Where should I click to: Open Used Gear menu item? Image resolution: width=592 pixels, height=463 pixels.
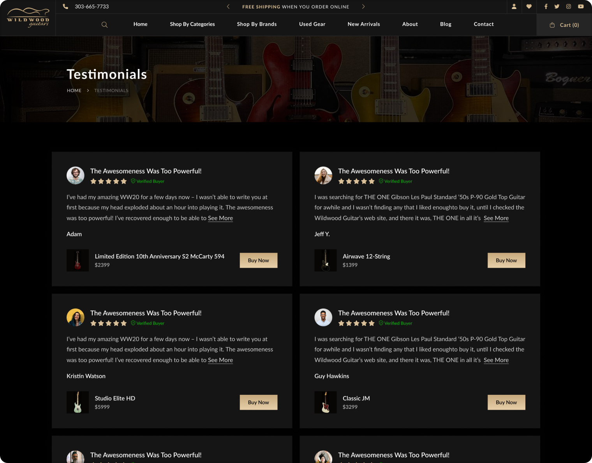(x=312, y=24)
